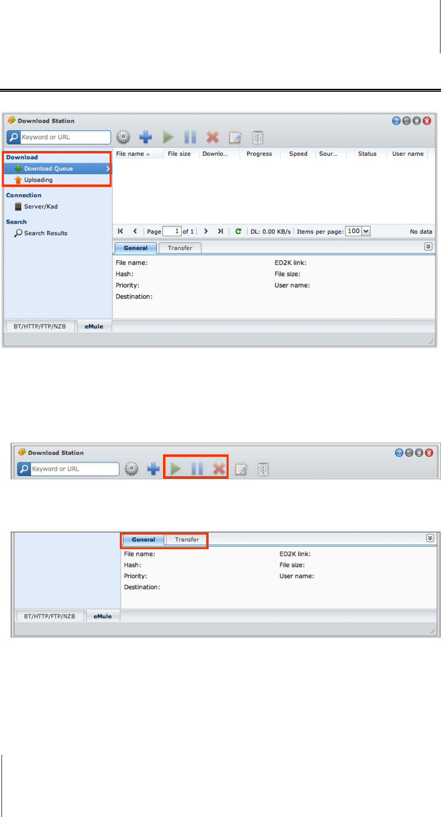The height and width of the screenshot is (817, 441).
Task: Click blue plus add icon in middle window
Action: pos(153,469)
